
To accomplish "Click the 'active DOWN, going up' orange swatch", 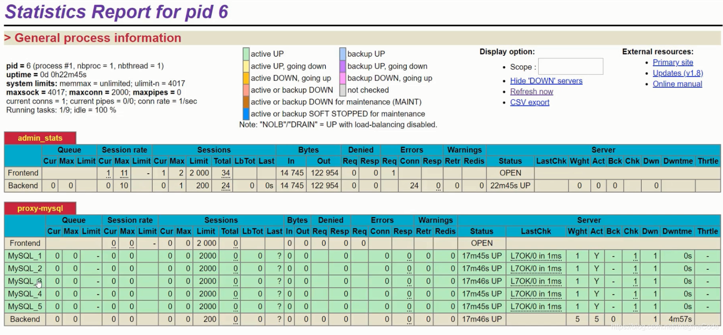I will coord(246,78).
